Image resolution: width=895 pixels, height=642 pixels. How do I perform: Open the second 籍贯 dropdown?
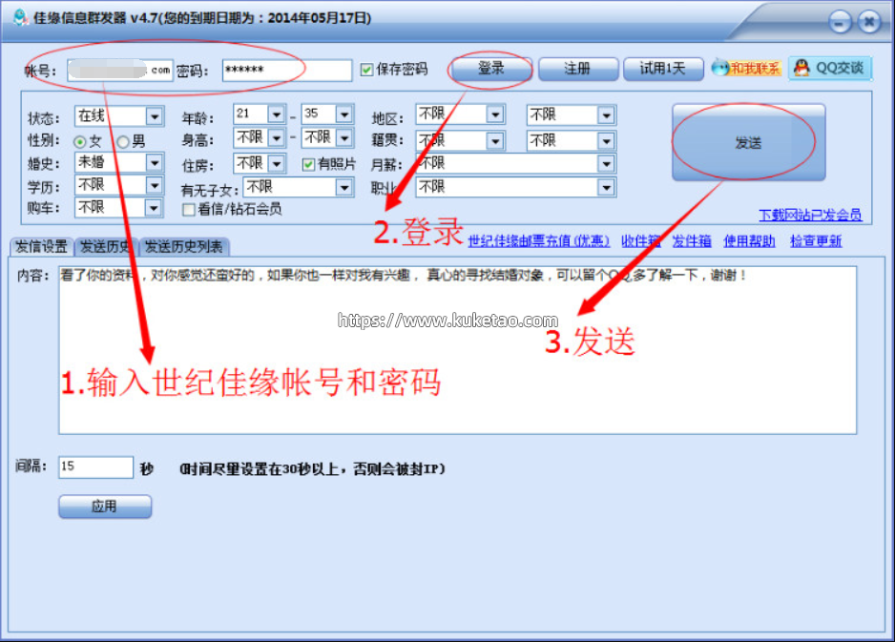(571, 140)
